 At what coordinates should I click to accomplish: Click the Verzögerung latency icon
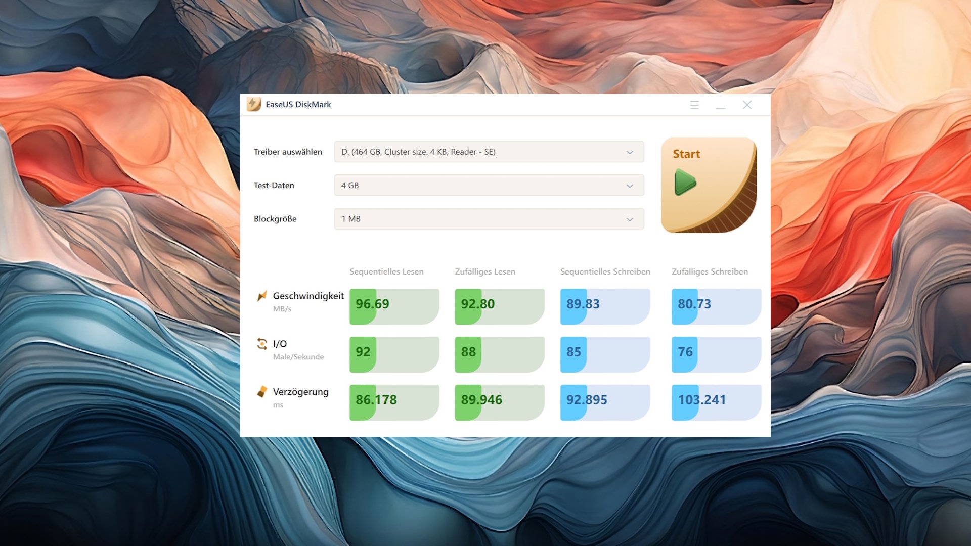pyautogui.click(x=262, y=392)
